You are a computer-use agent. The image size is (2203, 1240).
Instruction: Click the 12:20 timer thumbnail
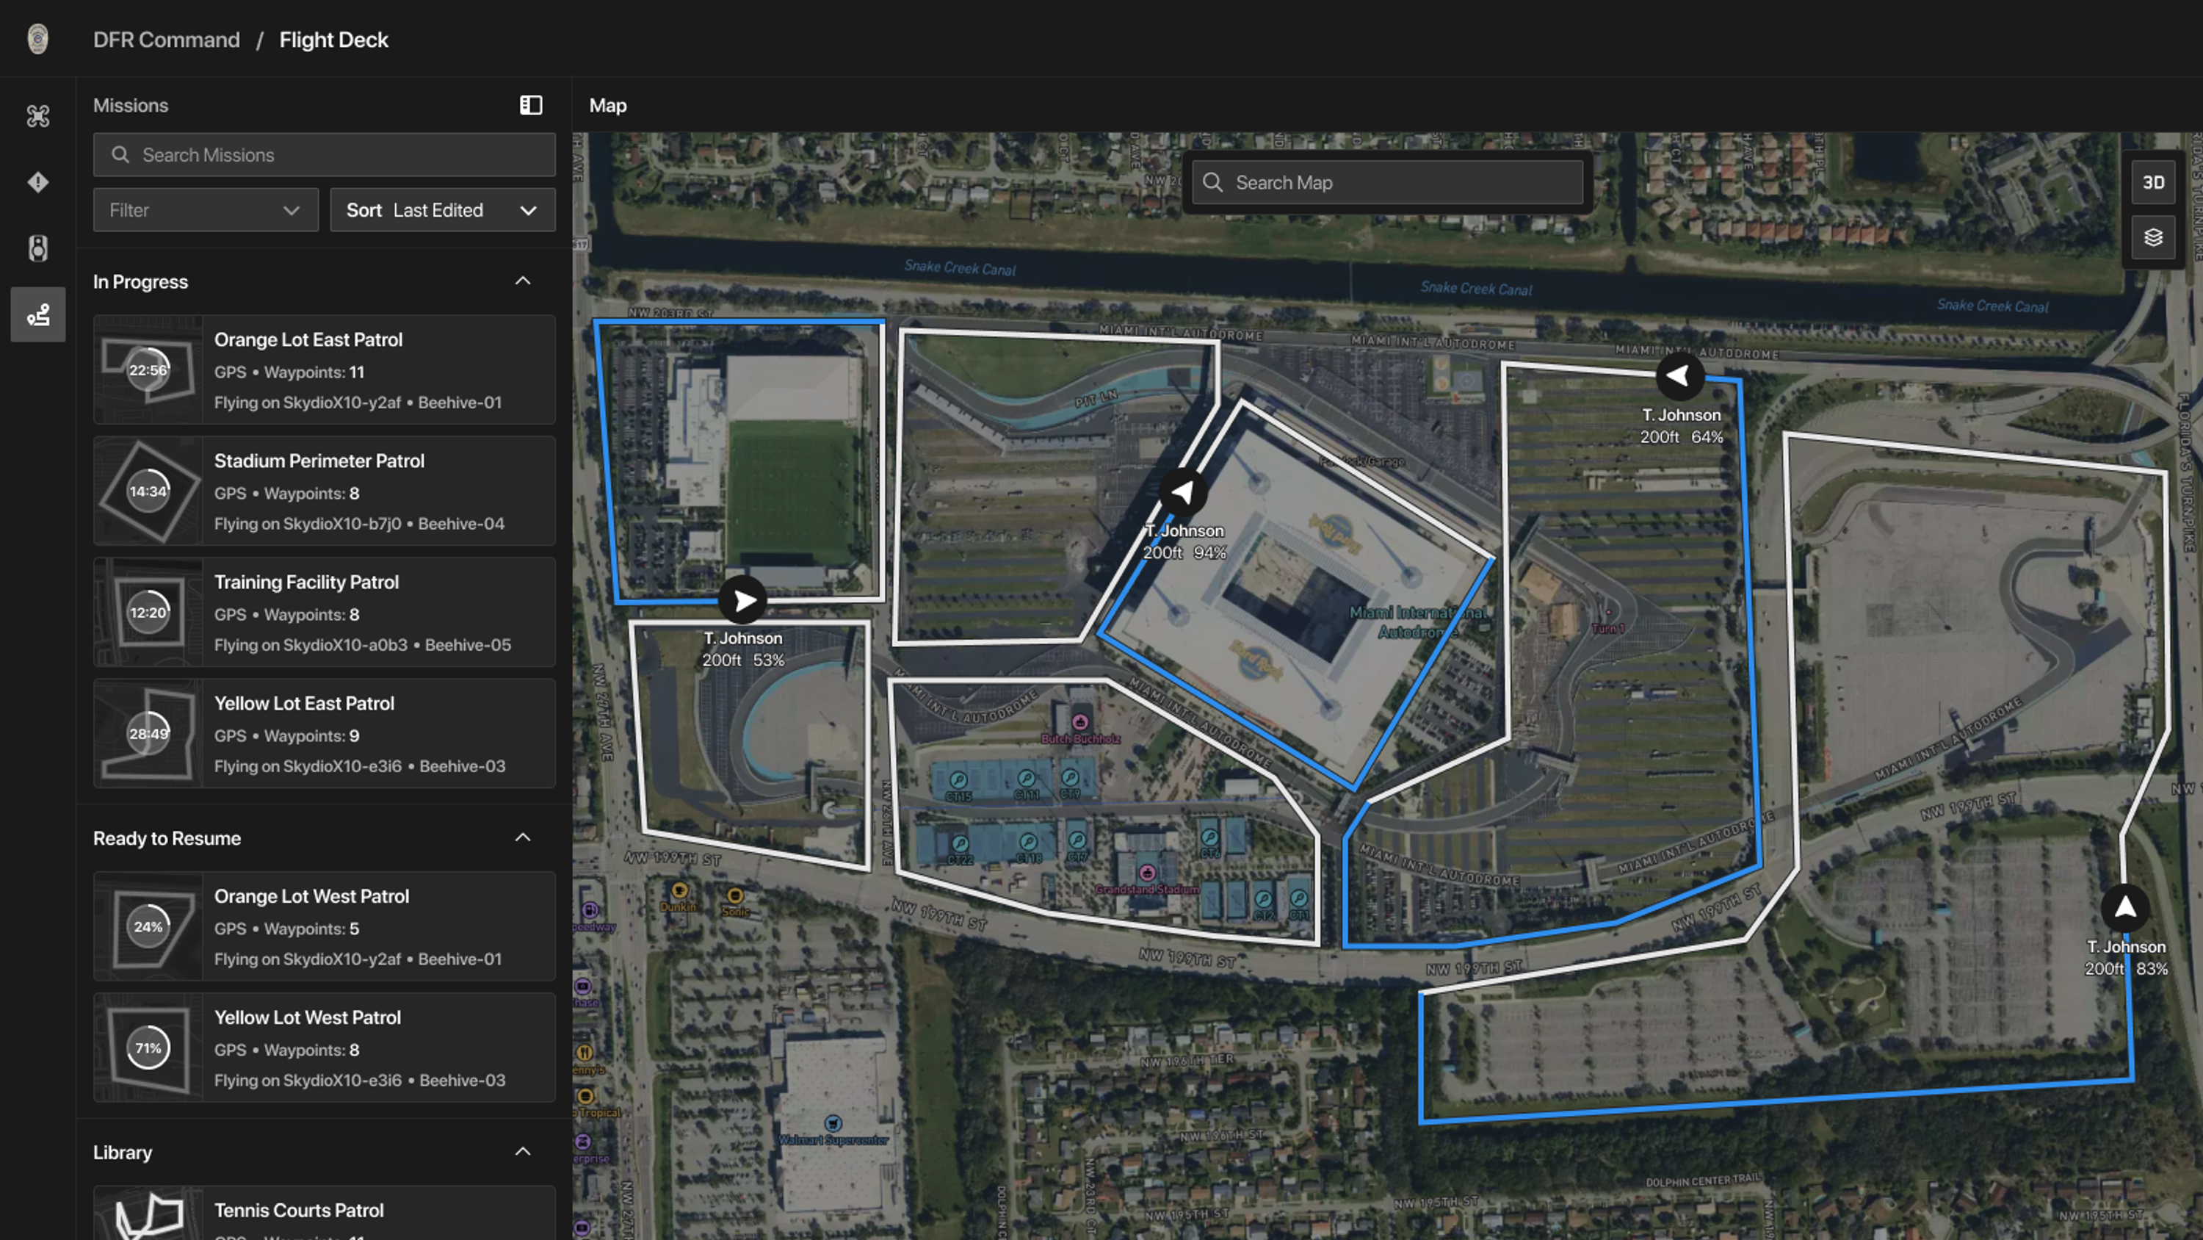tap(148, 612)
